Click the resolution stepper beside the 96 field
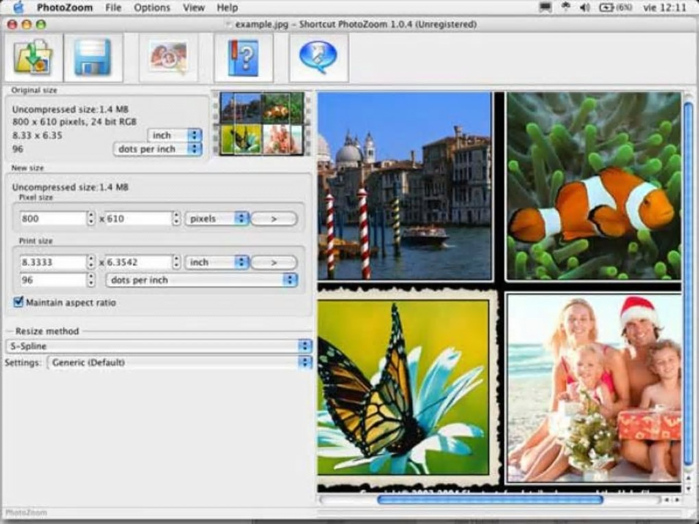699x524 pixels. coord(91,280)
